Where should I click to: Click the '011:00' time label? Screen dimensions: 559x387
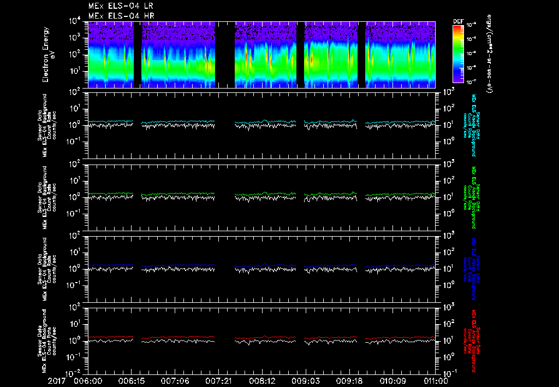coord(435,381)
